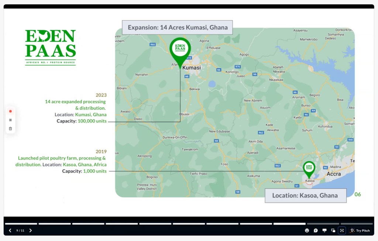Screen dimensions: 378x241
Task: Click the red record button
Action: 10,111
